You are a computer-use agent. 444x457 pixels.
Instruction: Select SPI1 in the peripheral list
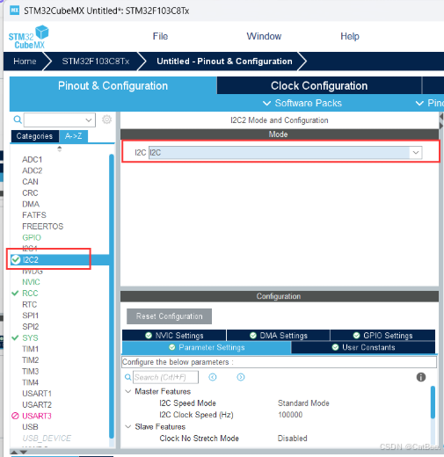[x=31, y=316]
